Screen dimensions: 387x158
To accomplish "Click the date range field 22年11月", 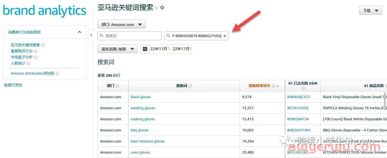I will click(170, 49).
